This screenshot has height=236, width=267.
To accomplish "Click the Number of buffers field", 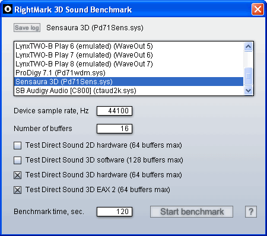I will [115, 129].
